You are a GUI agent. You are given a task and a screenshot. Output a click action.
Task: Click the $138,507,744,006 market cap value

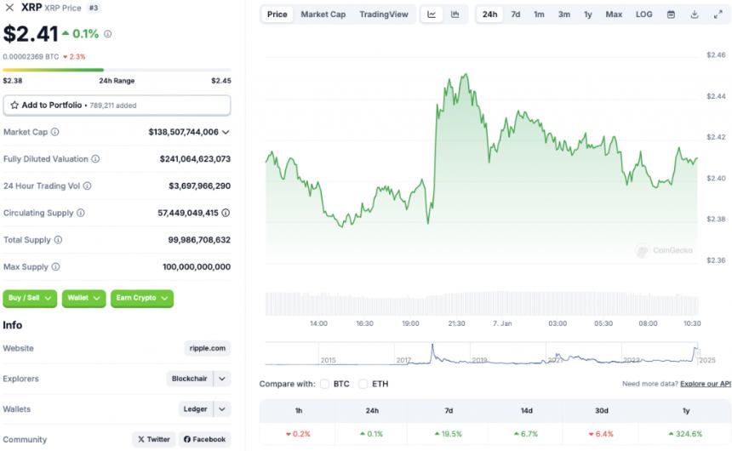click(184, 132)
